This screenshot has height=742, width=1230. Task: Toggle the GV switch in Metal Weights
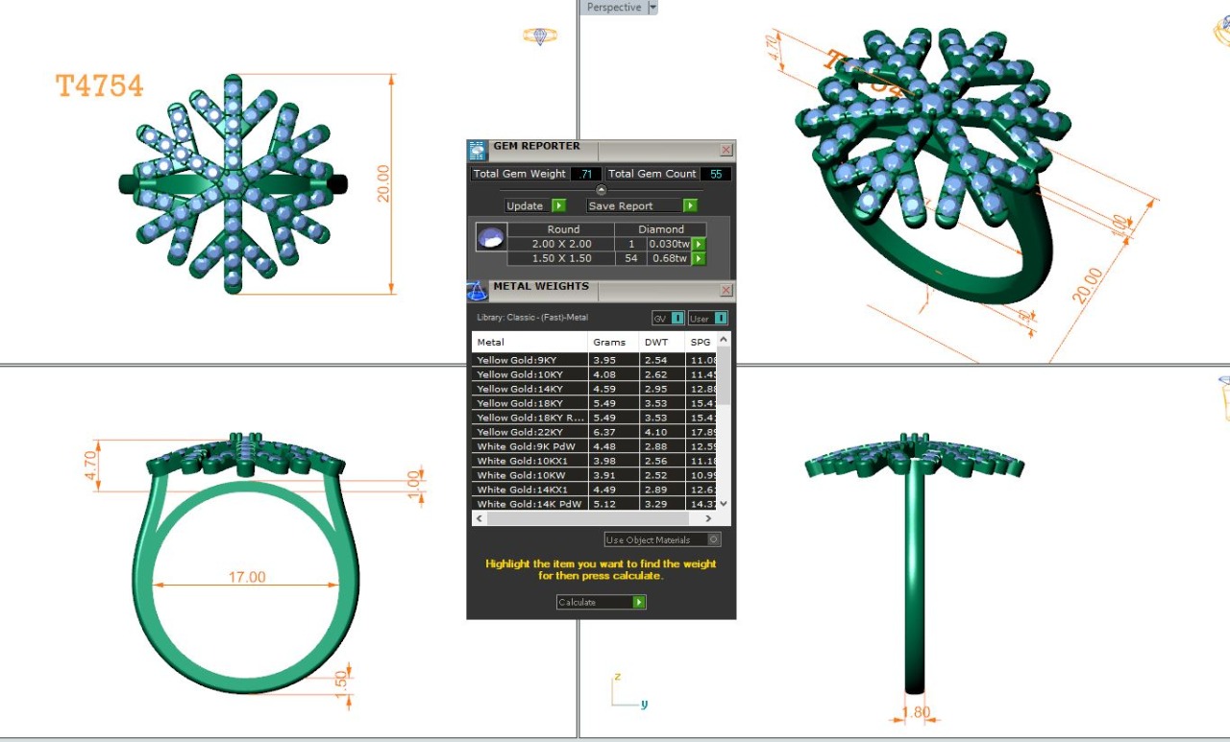676,319
